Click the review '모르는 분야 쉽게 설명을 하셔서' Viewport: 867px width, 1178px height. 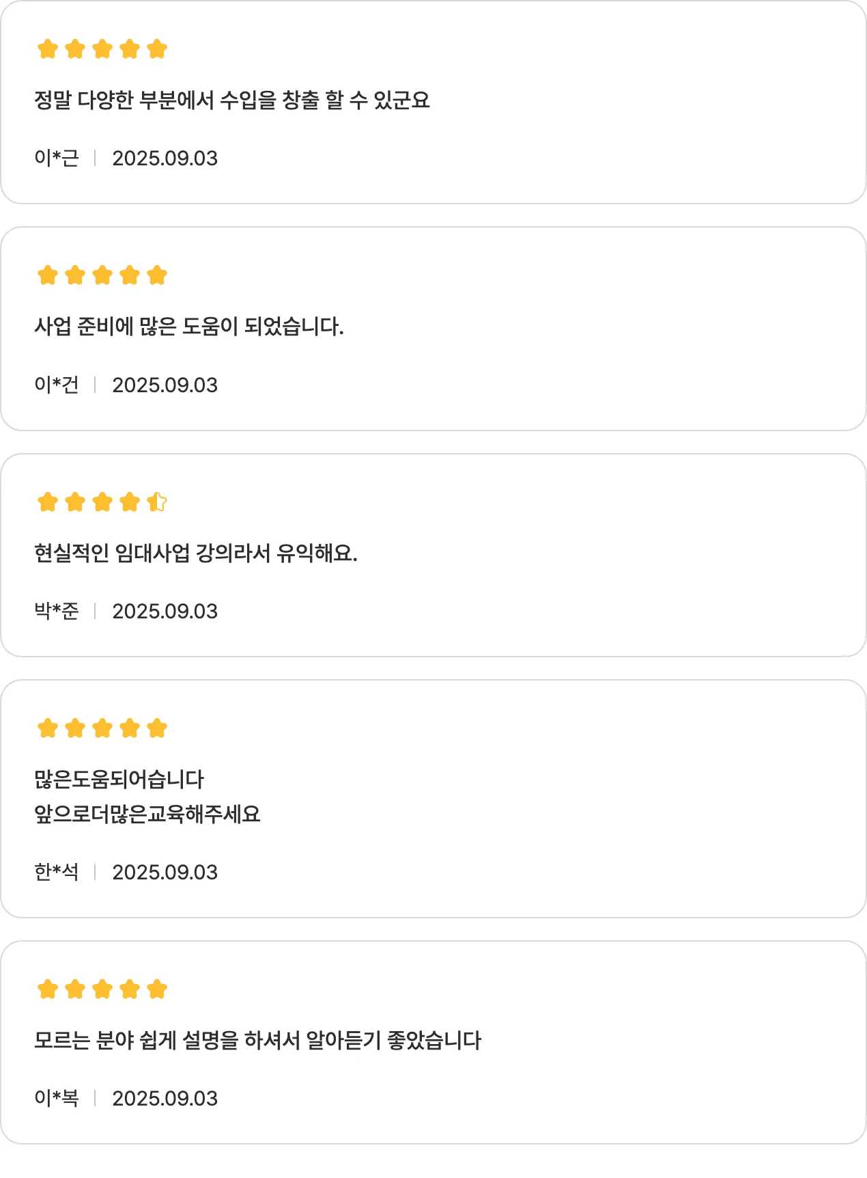[x=257, y=1041]
